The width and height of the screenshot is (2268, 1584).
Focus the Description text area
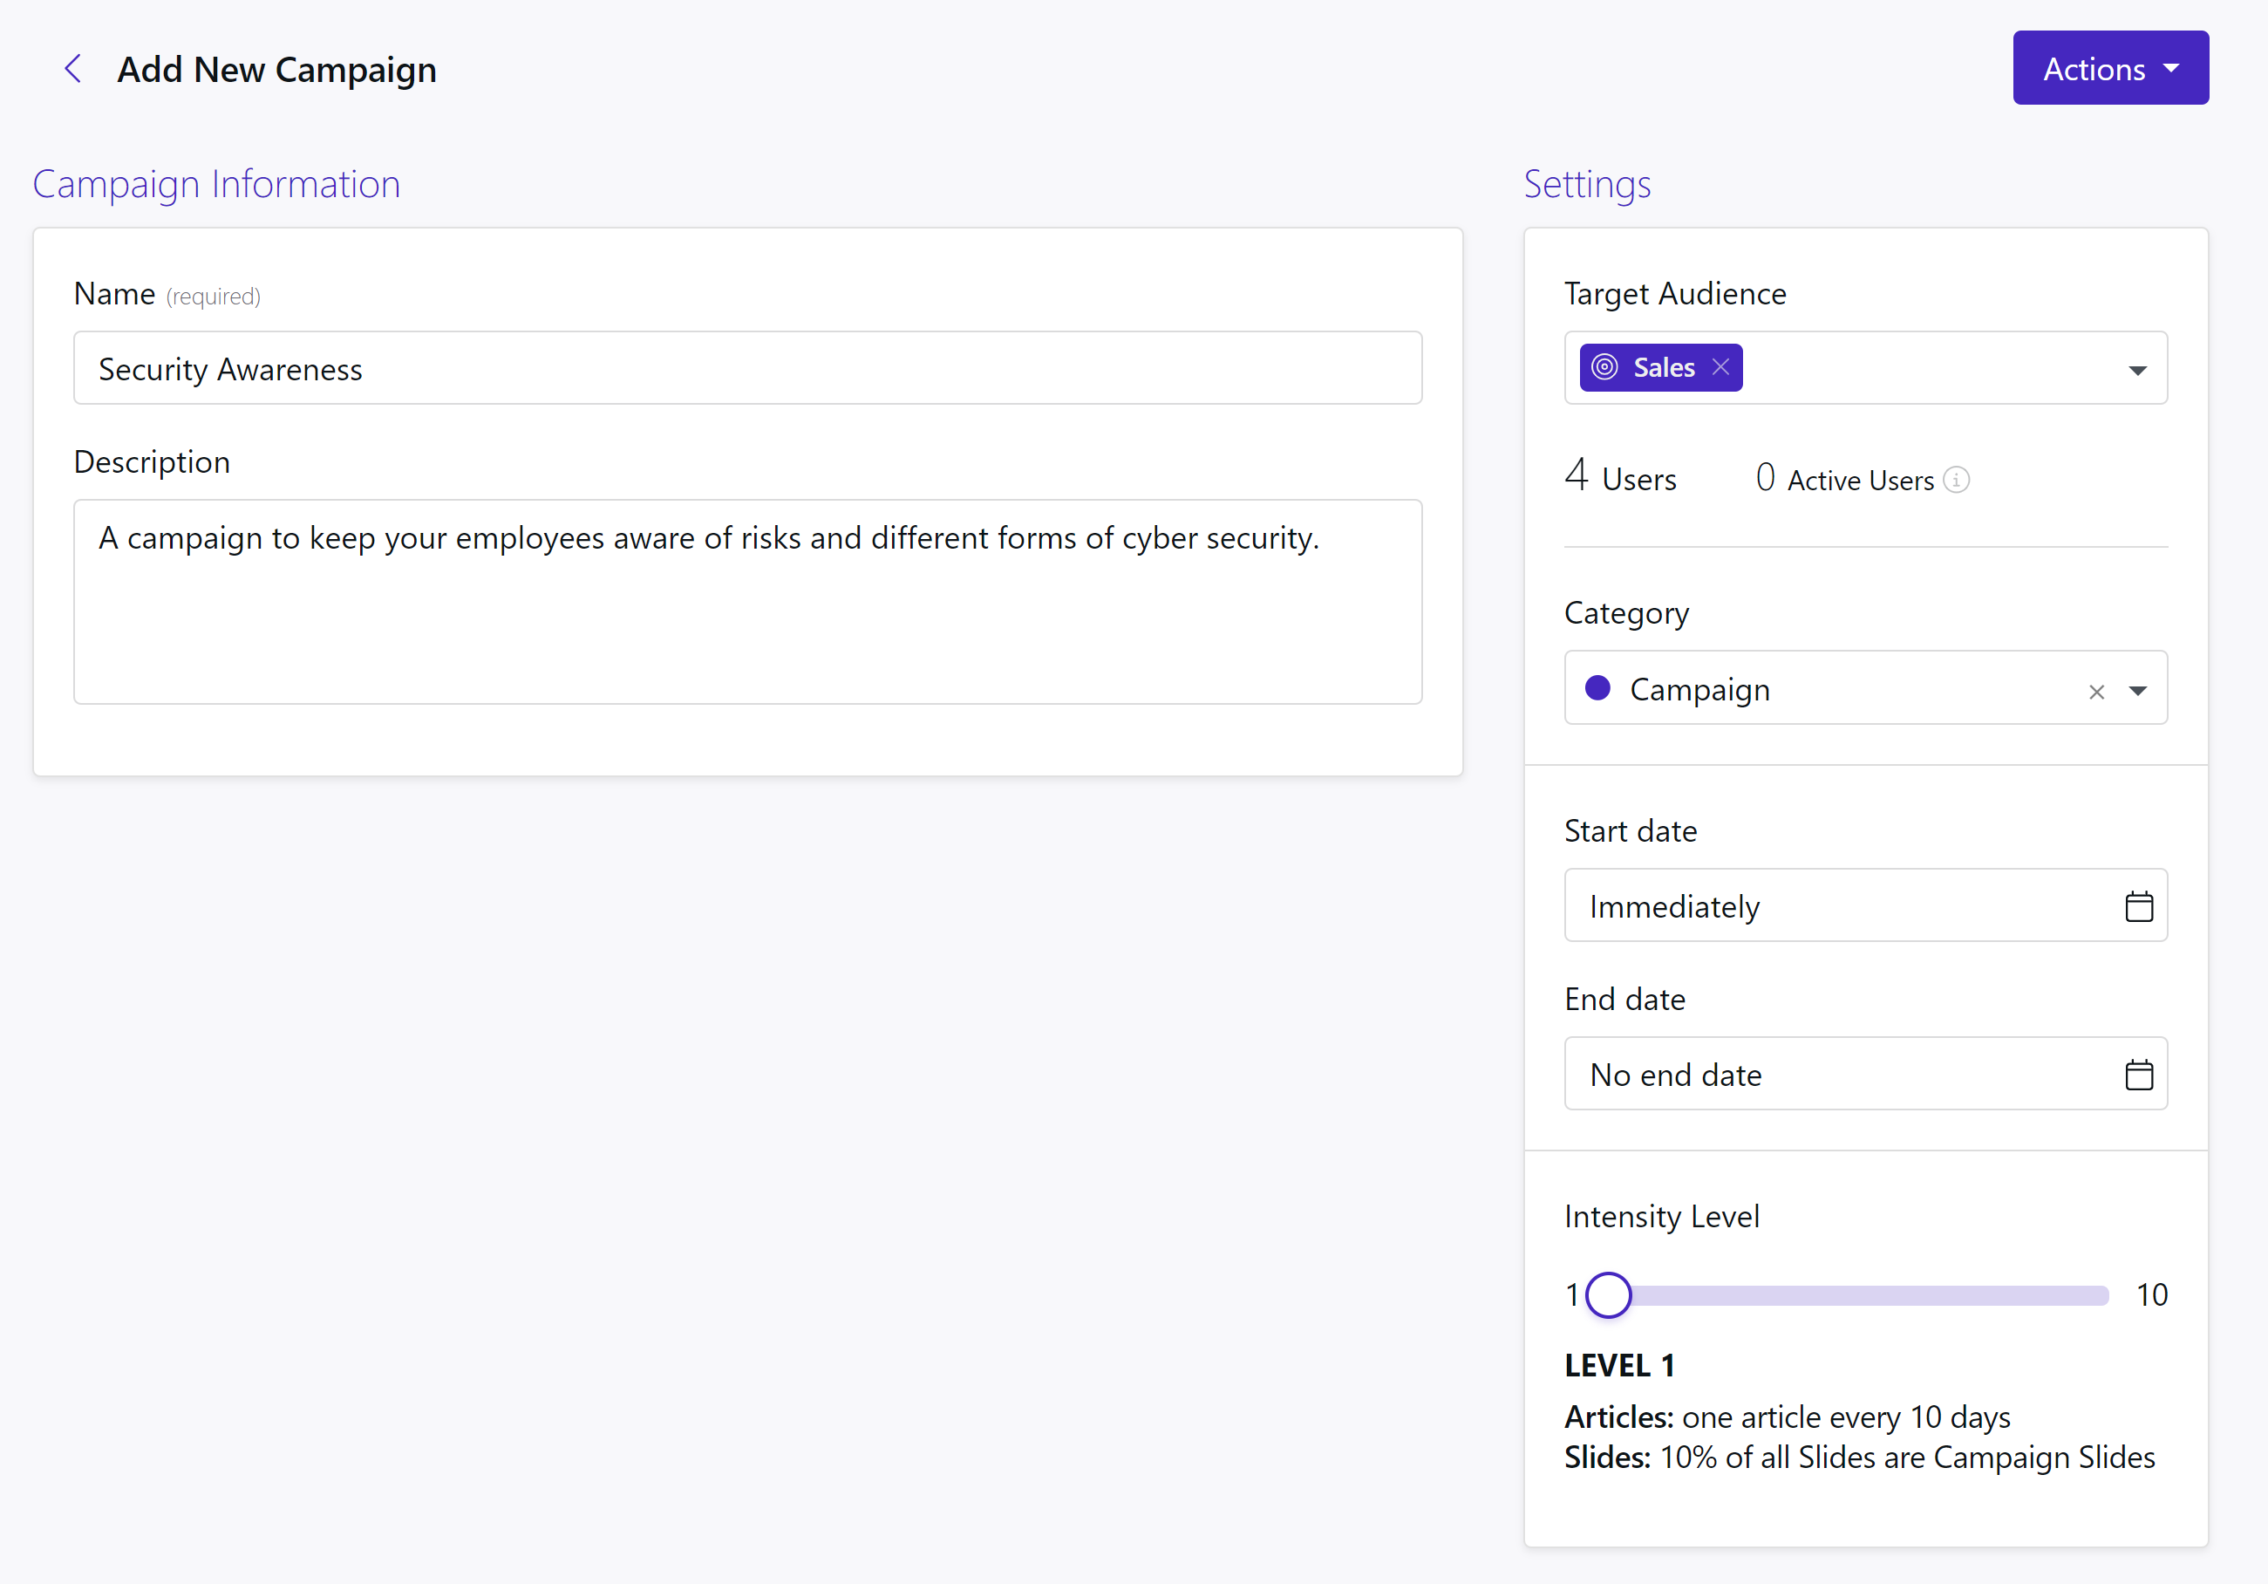[748, 602]
